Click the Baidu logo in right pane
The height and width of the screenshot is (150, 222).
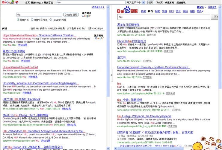tap(127, 11)
